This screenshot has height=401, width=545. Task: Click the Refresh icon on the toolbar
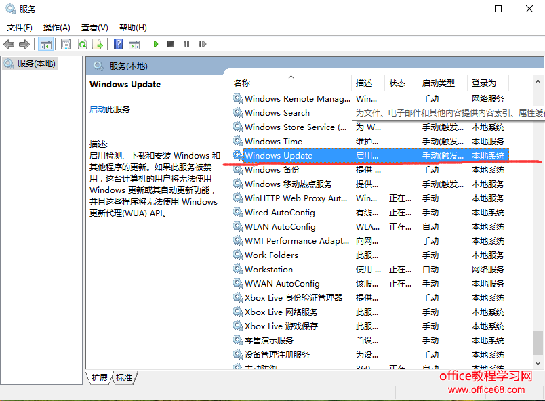(x=82, y=43)
